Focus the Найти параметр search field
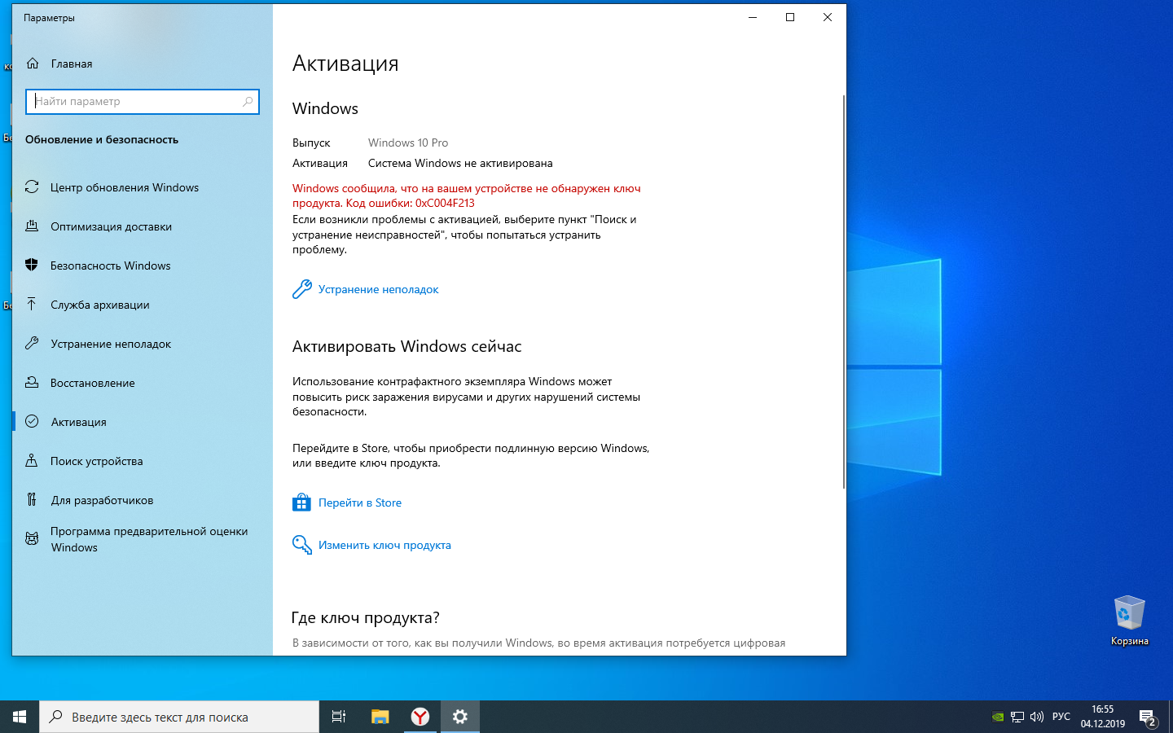The image size is (1173, 733). pos(143,102)
